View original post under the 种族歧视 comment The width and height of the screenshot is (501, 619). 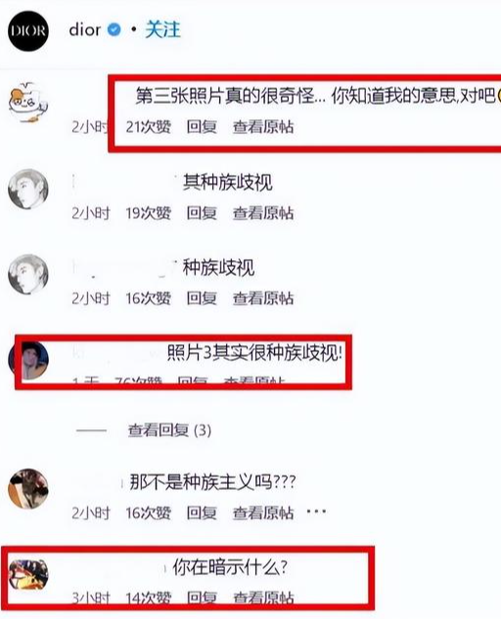pyautogui.click(x=263, y=298)
